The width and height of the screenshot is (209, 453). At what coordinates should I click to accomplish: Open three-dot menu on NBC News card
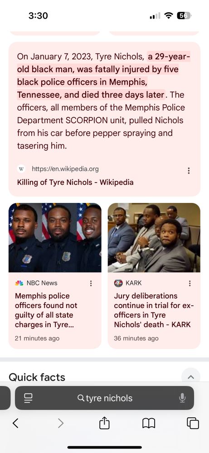tap(91, 283)
